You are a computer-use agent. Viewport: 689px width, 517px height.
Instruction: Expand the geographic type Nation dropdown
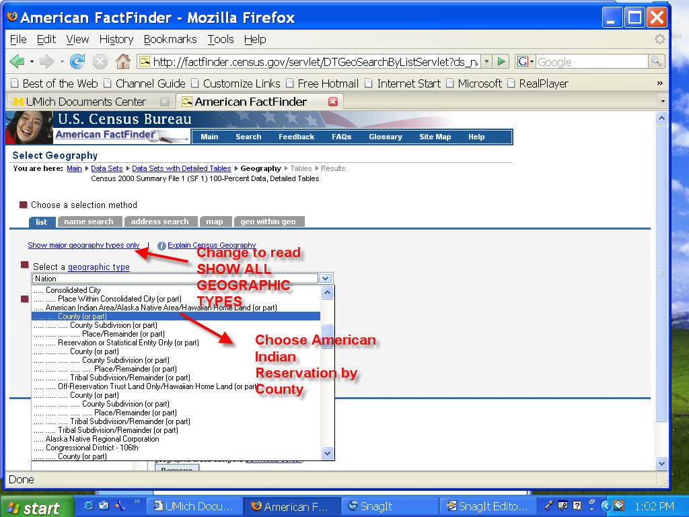(325, 278)
